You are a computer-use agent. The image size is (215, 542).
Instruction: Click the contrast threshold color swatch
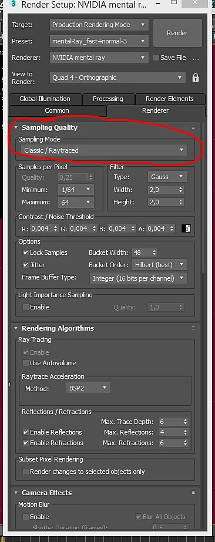point(186,228)
